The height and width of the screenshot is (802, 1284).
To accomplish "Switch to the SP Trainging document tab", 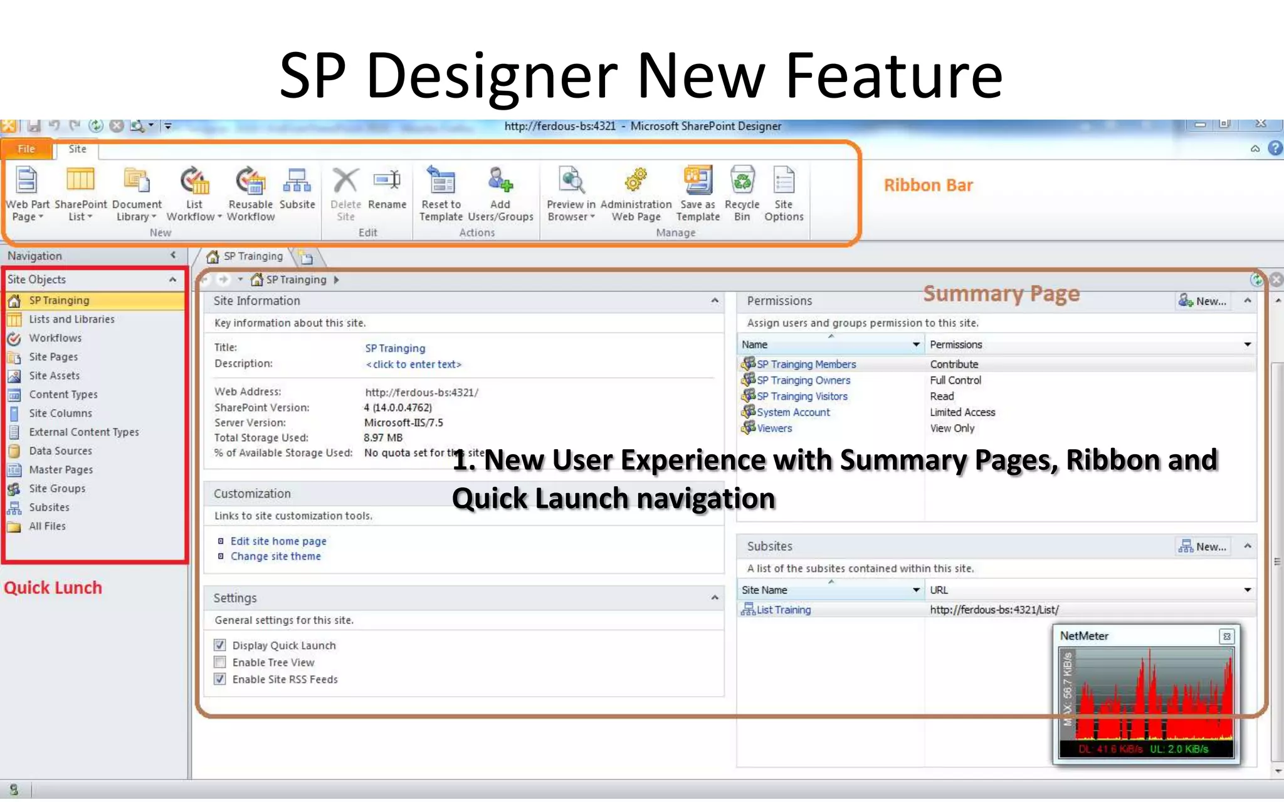I will 246,256.
